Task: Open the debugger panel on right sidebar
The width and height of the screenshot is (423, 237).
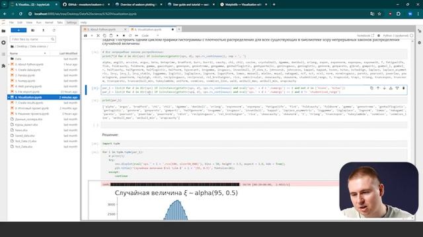Action: click(420, 43)
